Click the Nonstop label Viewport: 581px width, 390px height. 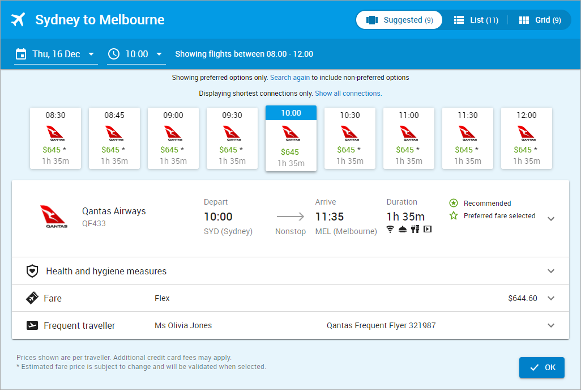click(290, 231)
